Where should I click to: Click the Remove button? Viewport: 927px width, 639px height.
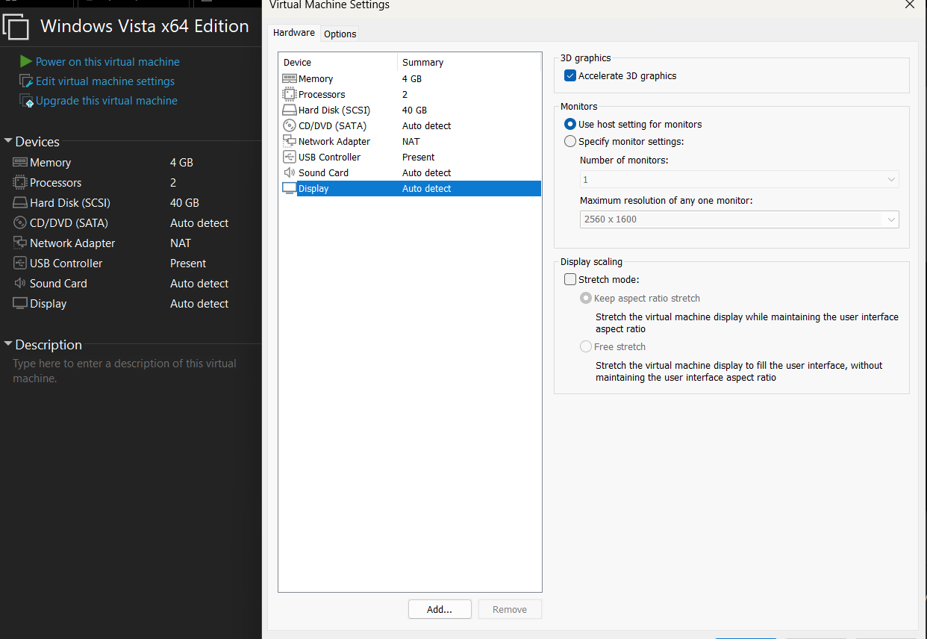510,609
